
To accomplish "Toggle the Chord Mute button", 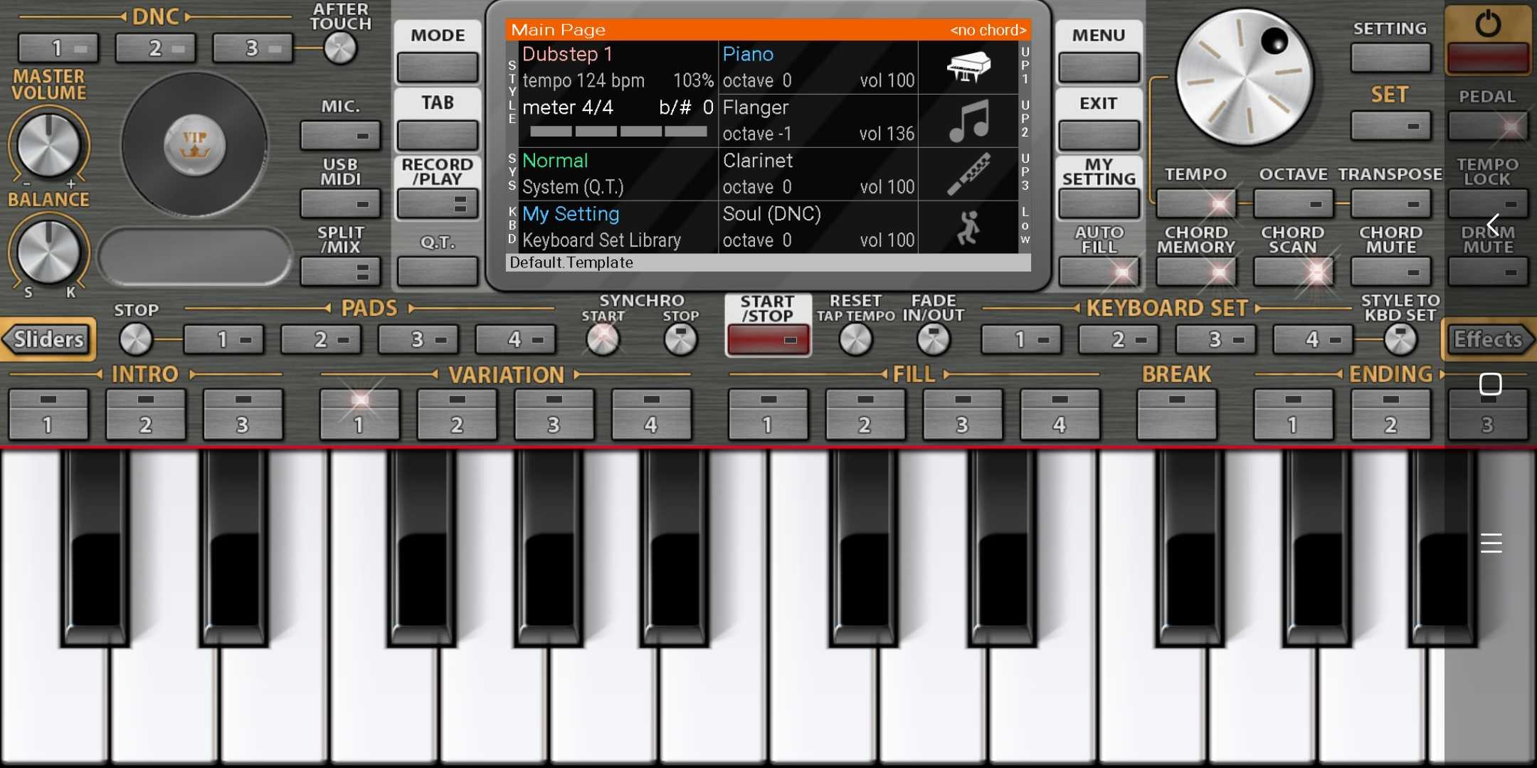I will coord(1390,272).
